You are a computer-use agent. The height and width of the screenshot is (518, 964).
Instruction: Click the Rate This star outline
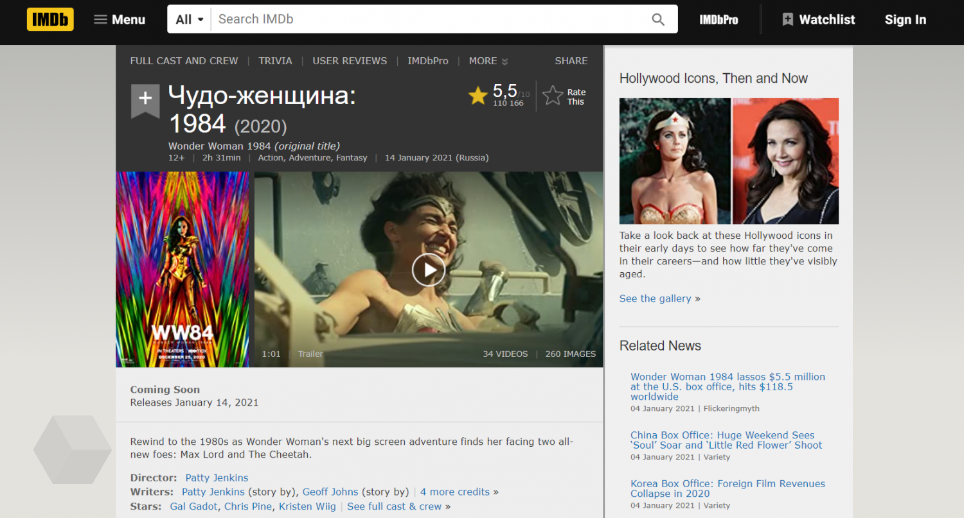pyautogui.click(x=553, y=96)
